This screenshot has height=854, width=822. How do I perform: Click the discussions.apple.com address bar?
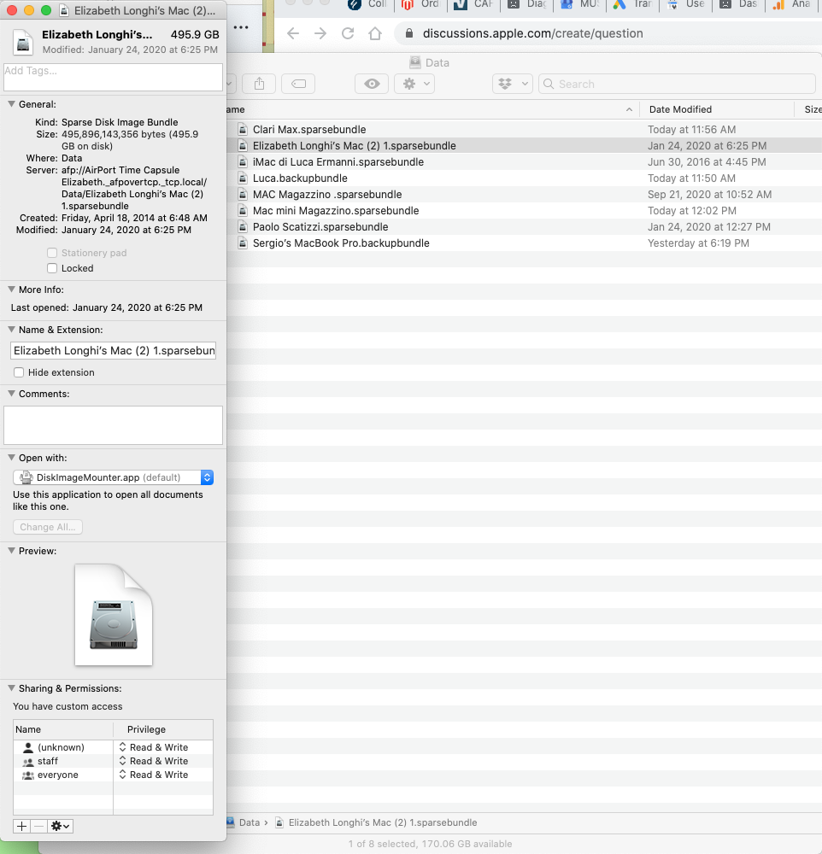(x=532, y=34)
